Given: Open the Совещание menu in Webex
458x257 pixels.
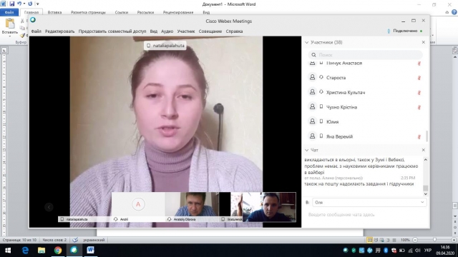Looking at the screenshot, I should (x=210, y=31).
